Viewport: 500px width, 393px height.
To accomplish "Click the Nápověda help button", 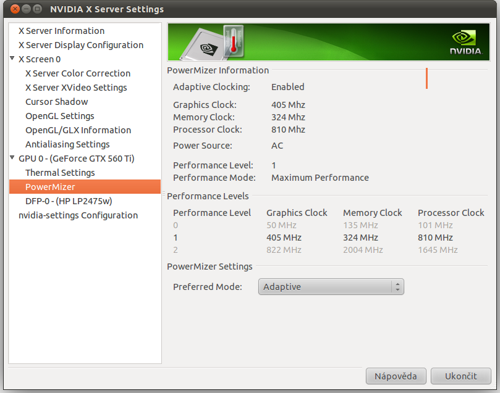I will [396, 376].
